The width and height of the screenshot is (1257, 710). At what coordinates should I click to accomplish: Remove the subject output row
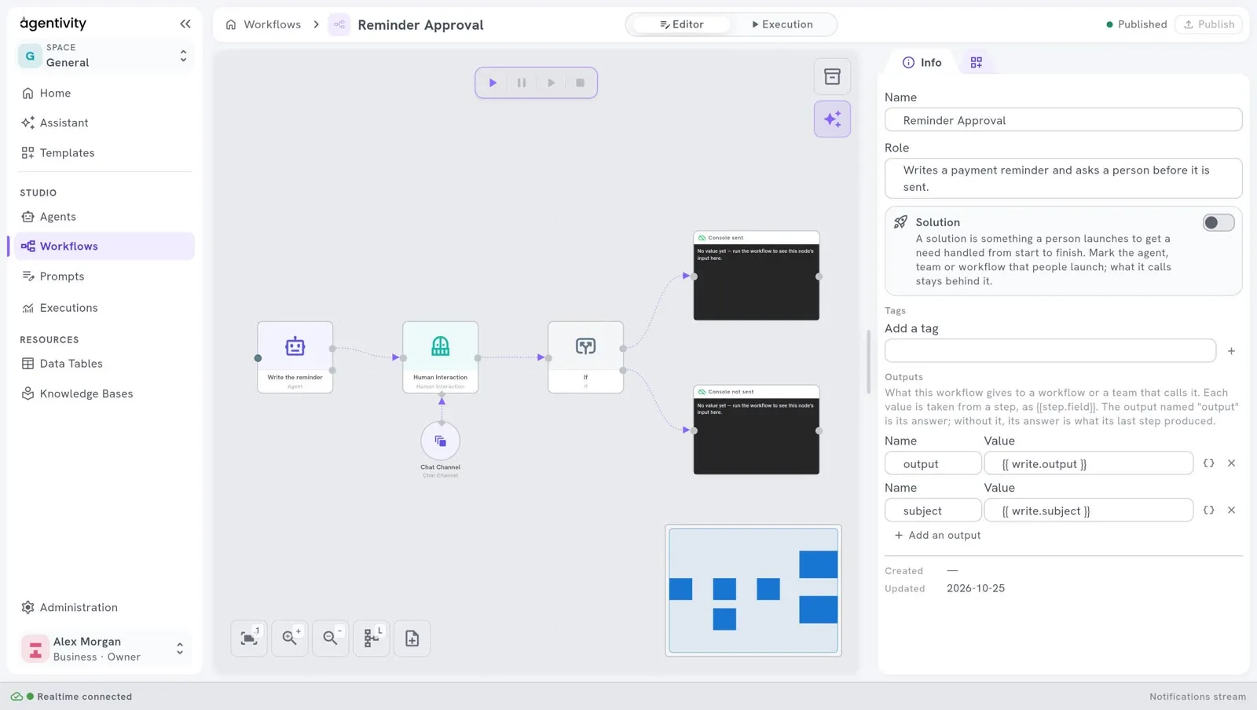(x=1232, y=511)
